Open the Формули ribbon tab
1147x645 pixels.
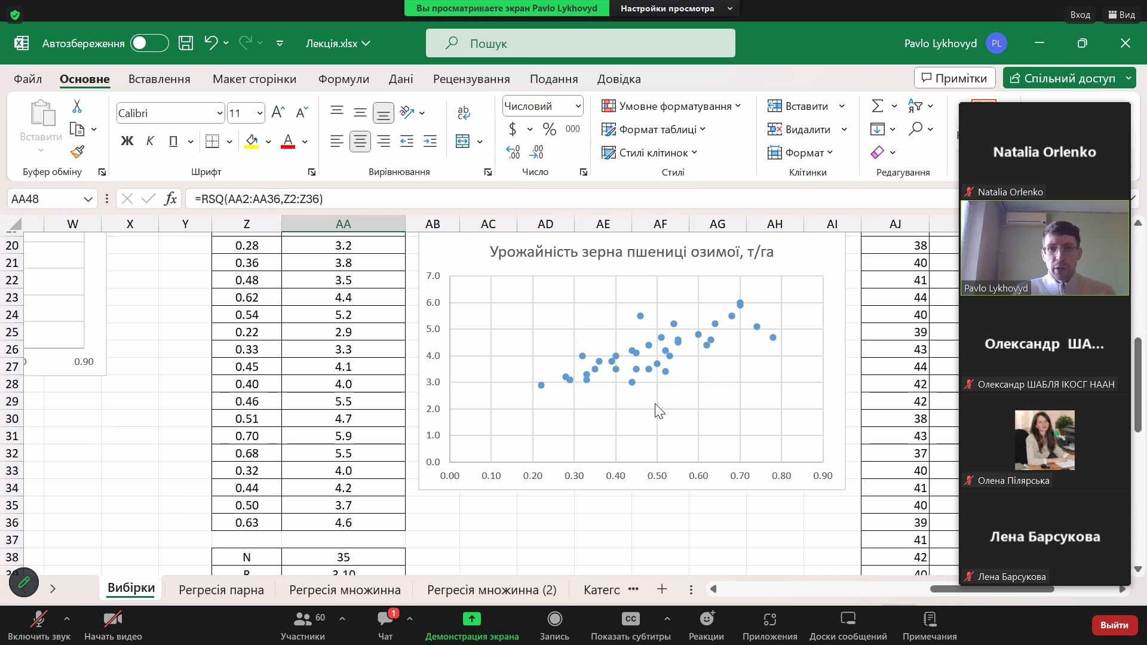(x=344, y=79)
